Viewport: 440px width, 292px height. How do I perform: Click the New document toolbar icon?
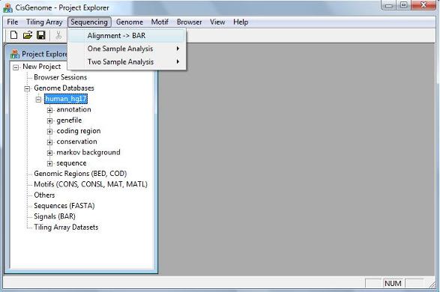[13, 35]
